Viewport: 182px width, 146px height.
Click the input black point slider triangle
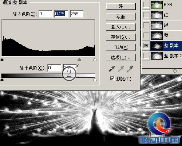[x=2, y=59]
